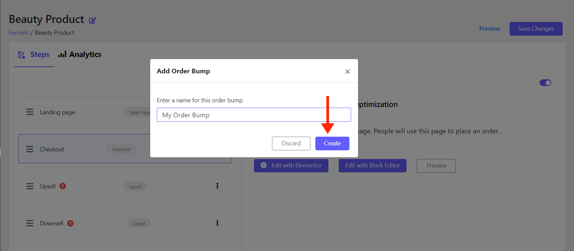Click the Edit with Block Editor button
574x251 pixels.
(372, 166)
